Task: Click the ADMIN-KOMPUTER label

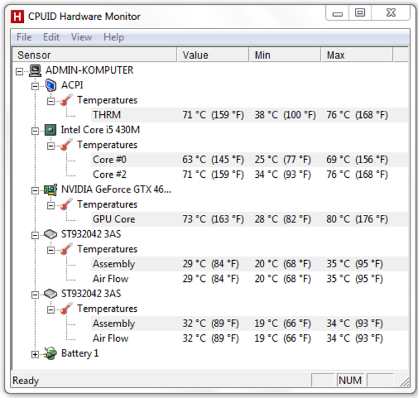Action: (x=90, y=70)
